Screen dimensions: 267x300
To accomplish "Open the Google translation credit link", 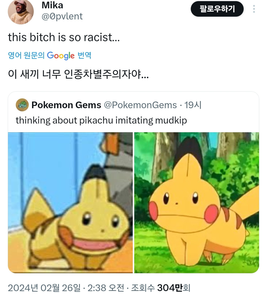I will click(49, 55).
